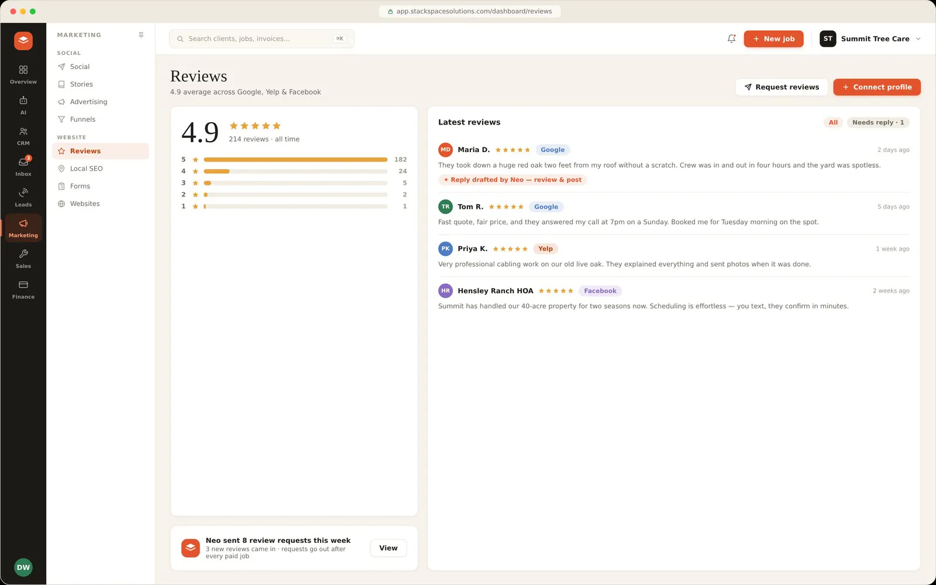Focus the search clients, jobs, invoices field
Viewport: 936px width, 585px height.
point(261,39)
